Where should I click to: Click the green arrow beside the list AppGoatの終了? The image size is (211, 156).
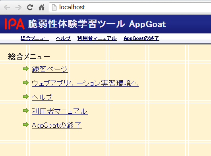click(x=26, y=124)
